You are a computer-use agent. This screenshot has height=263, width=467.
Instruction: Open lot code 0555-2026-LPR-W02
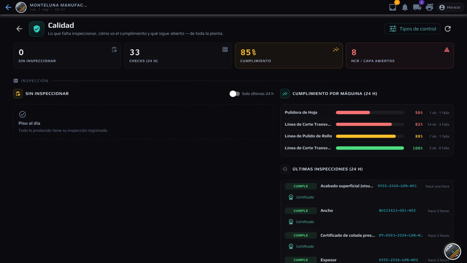click(398, 260)
